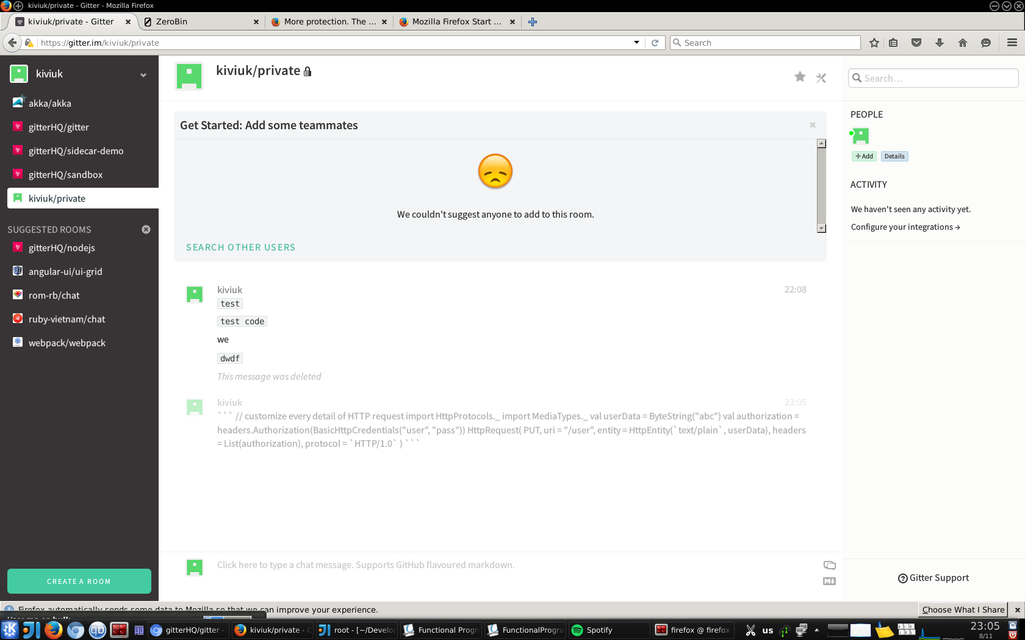
Task: Focus the Firefox search box
Action: click(765, 43)
